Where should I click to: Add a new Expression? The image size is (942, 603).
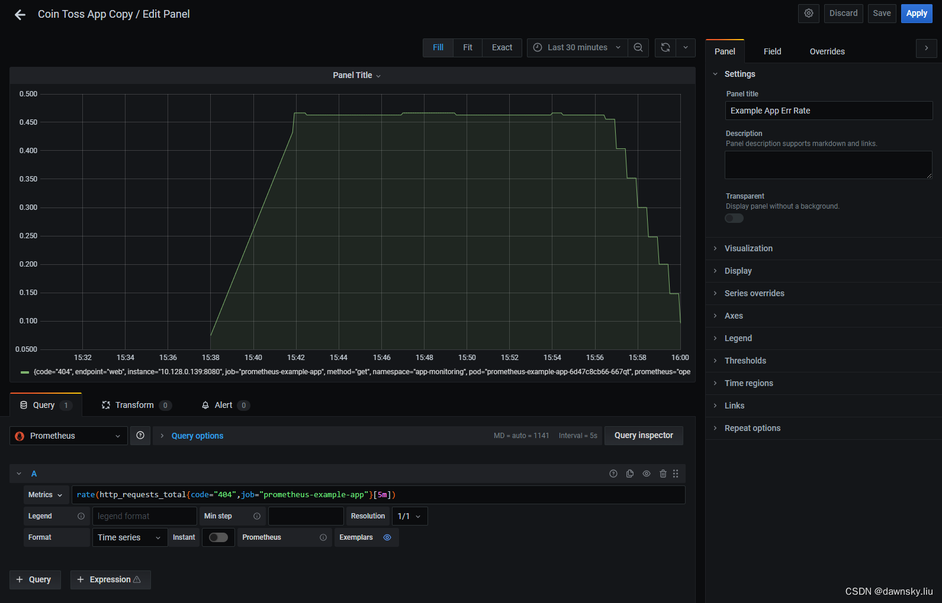[110, 579]
